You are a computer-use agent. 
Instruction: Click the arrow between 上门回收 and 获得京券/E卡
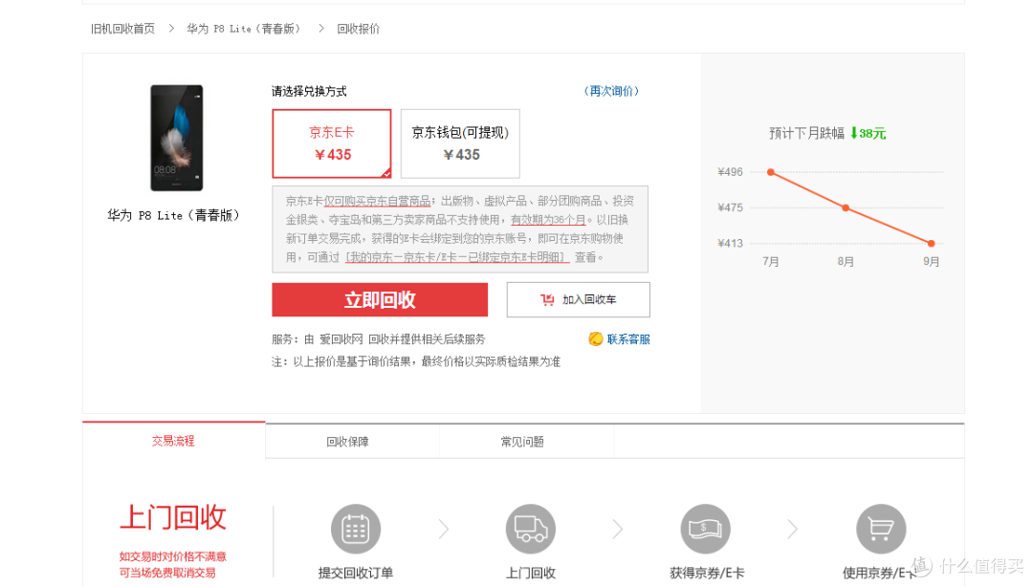(x=618, y=529)
